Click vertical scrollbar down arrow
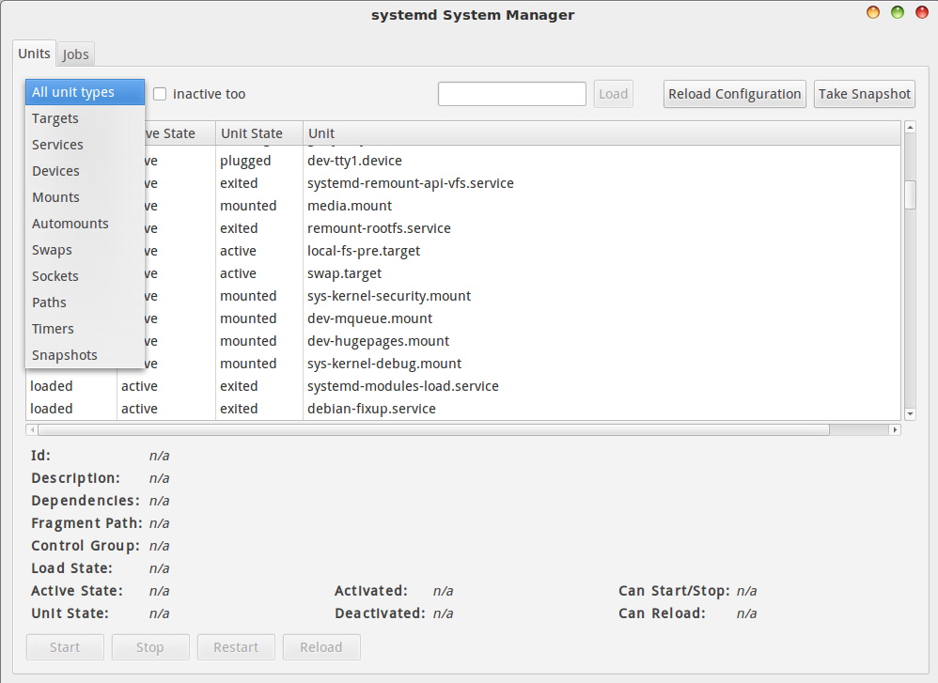The height and width of the screenshot is (683, 938). [910, 414]
